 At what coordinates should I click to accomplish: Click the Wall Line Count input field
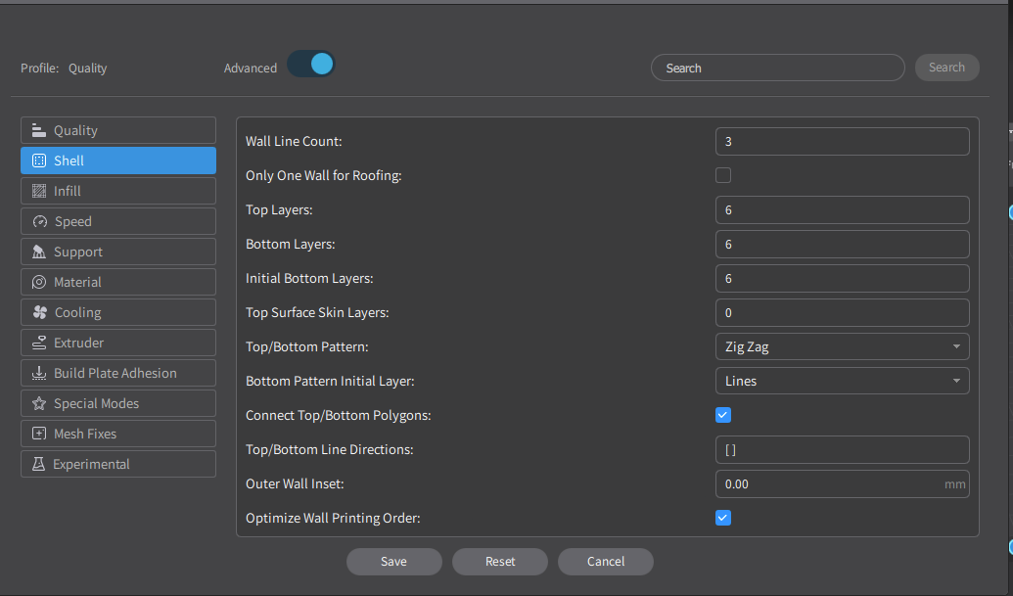click(842, 141)
